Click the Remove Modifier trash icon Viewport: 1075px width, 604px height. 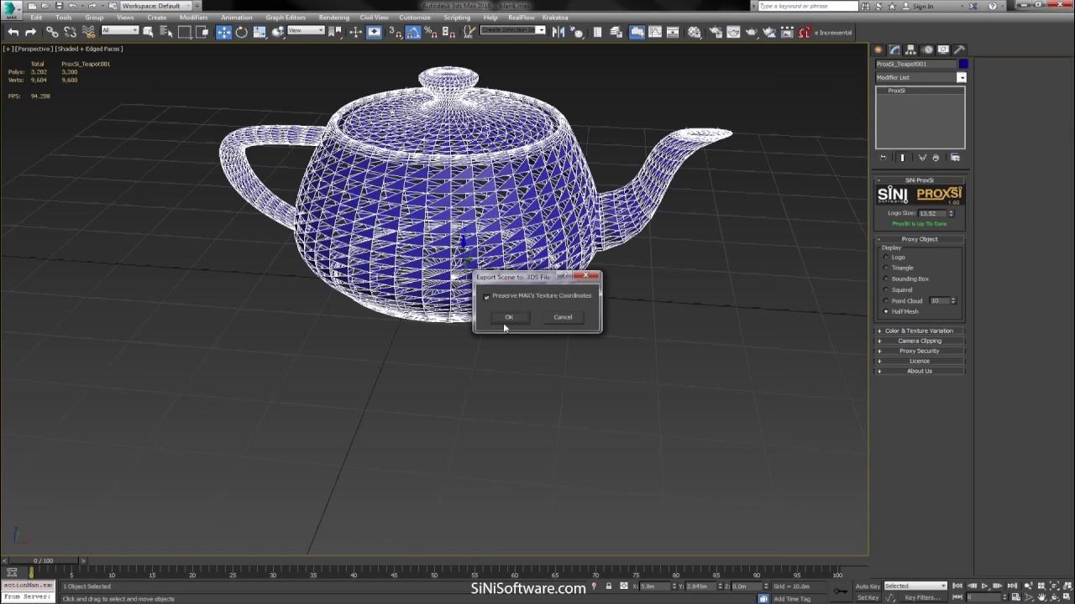coord(936,158)
